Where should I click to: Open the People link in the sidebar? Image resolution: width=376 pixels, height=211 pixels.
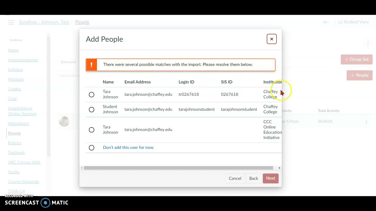tap(14, 133)
